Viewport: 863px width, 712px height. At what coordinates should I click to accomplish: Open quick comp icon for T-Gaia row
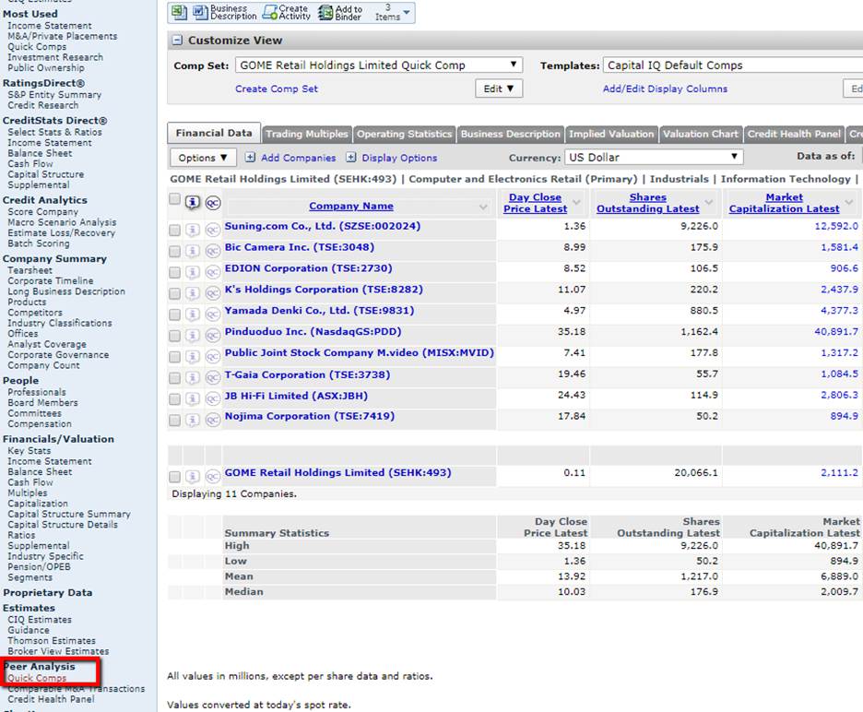[x=213, y=378]
